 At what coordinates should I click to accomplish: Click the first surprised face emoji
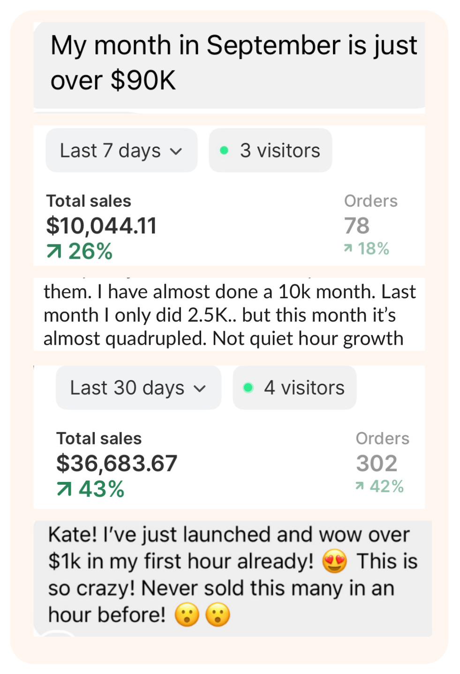tap(187, 615)
